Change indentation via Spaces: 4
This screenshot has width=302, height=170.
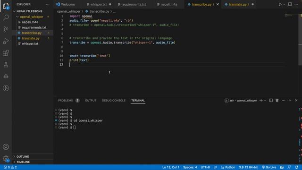[x=190, y=167]
